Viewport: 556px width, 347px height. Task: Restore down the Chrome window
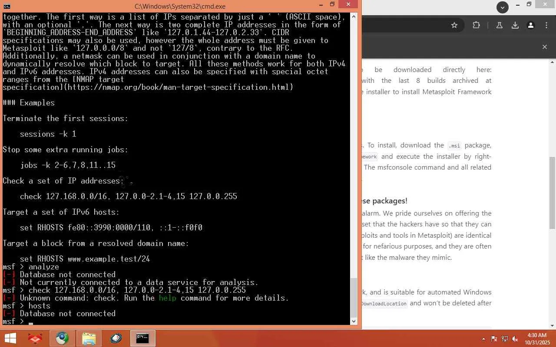point(529,5)
